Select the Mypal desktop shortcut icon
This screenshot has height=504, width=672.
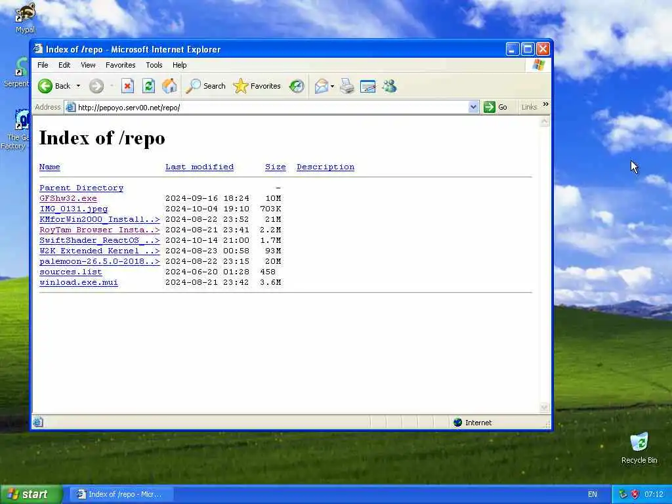(x=25, y=18)
